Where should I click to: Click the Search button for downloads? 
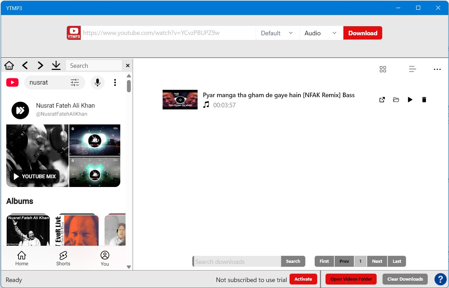tap(293, 261)
